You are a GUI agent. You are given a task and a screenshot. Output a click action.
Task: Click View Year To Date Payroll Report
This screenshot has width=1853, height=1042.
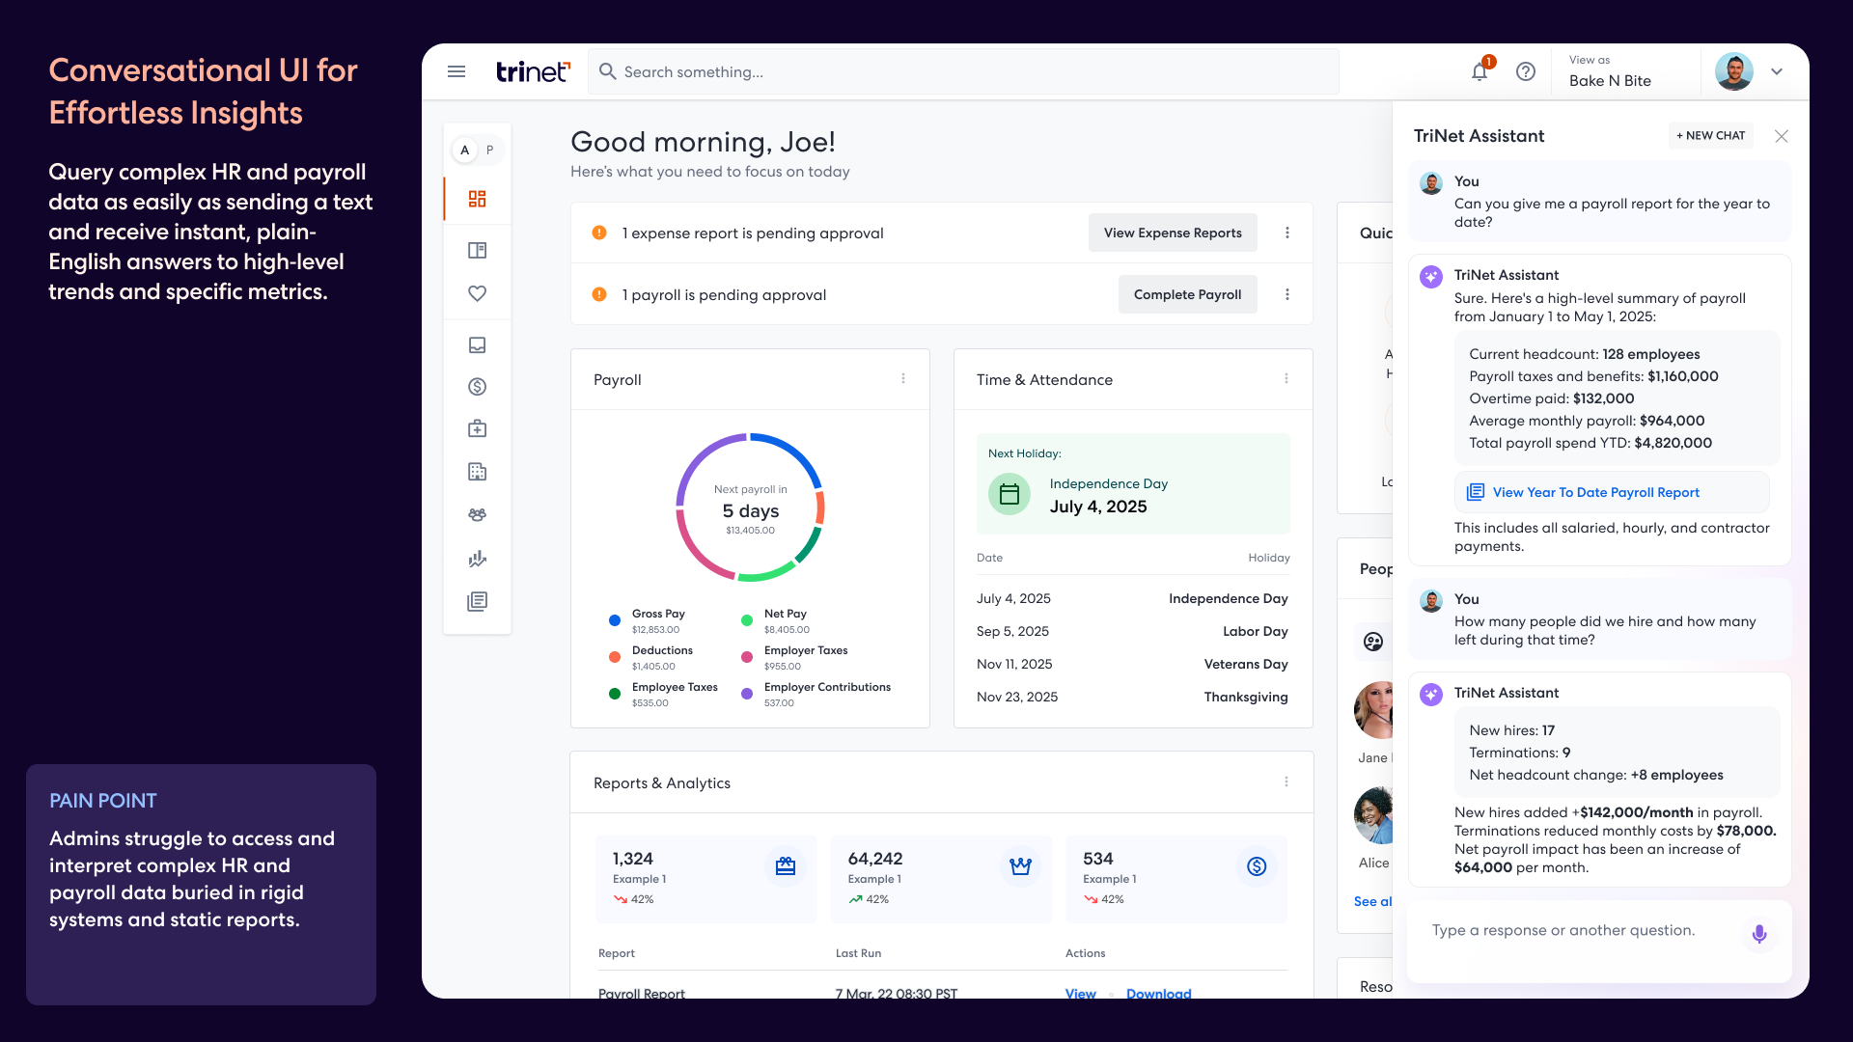point(1595,492)
